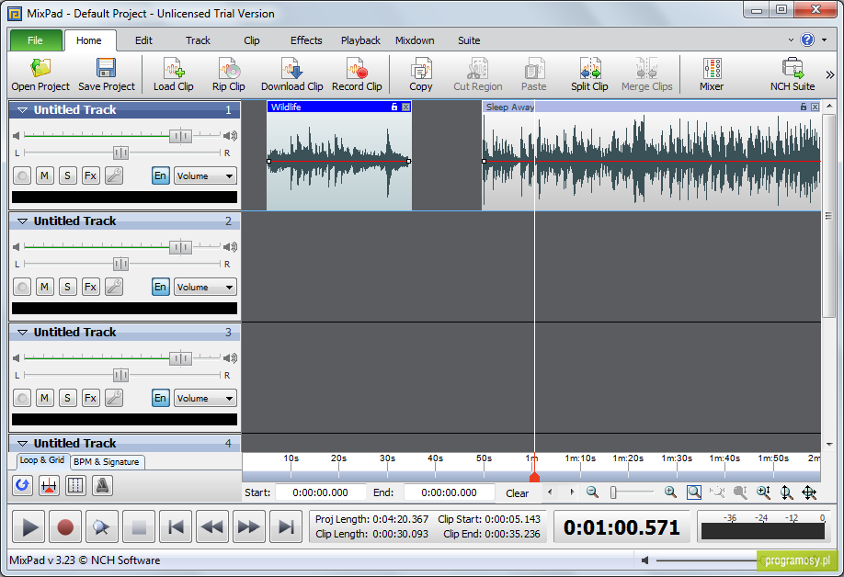
Task: Load an audio clip with Load Clip
Action: [174, 74]
